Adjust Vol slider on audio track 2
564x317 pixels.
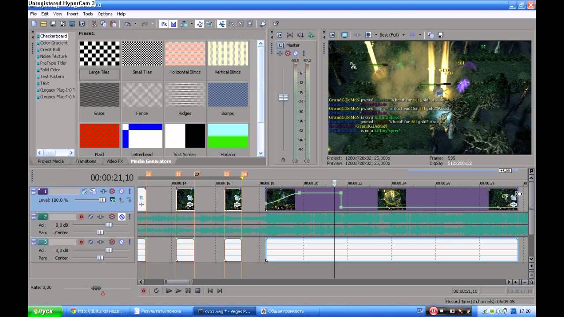point(108,225)
